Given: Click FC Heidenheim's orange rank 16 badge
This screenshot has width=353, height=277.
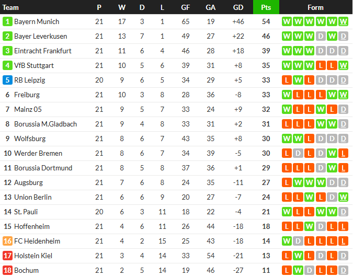Looking at the screenshot, I should (x=7, y=241).
